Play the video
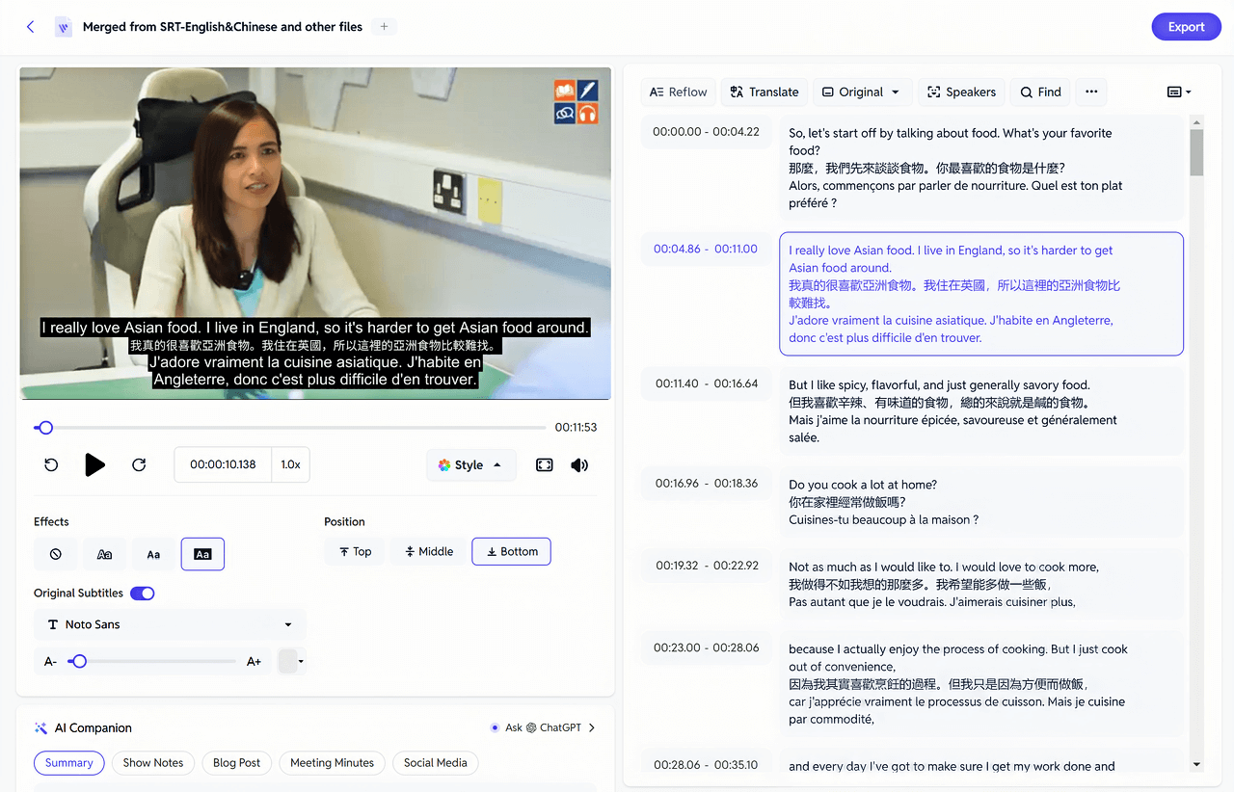The image size is (1234, 792). coord(94,465)
